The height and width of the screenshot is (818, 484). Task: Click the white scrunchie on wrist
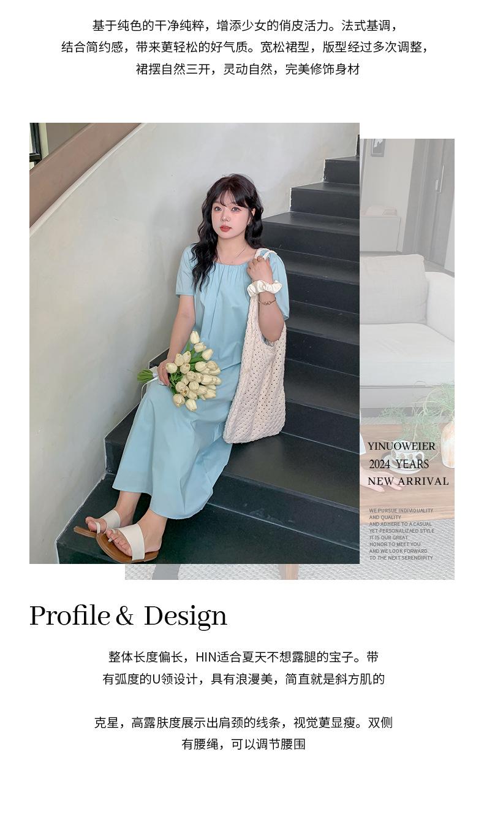(264, 287)
